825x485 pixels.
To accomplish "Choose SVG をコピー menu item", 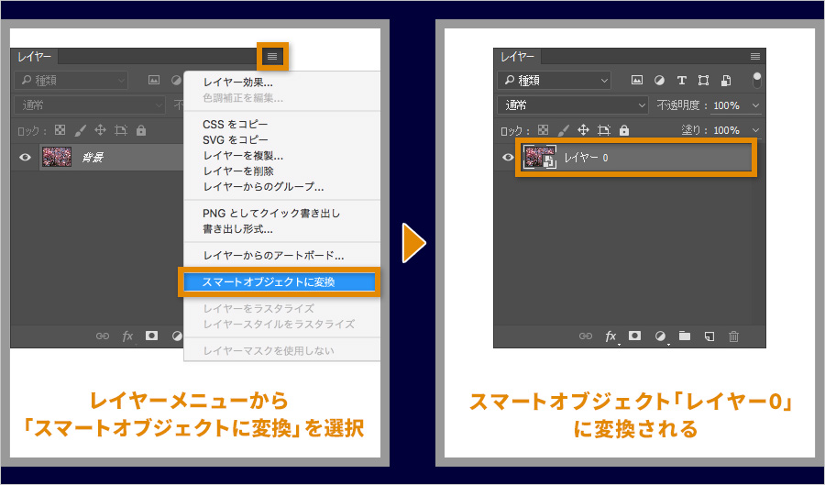I will (x=236, y=140).
